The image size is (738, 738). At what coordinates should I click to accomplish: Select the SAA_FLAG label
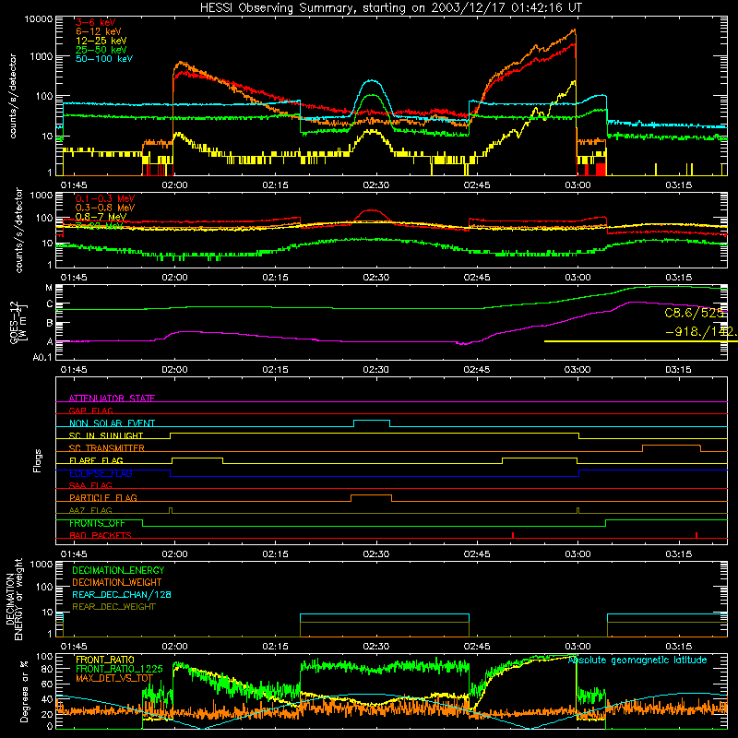point(90,485)
